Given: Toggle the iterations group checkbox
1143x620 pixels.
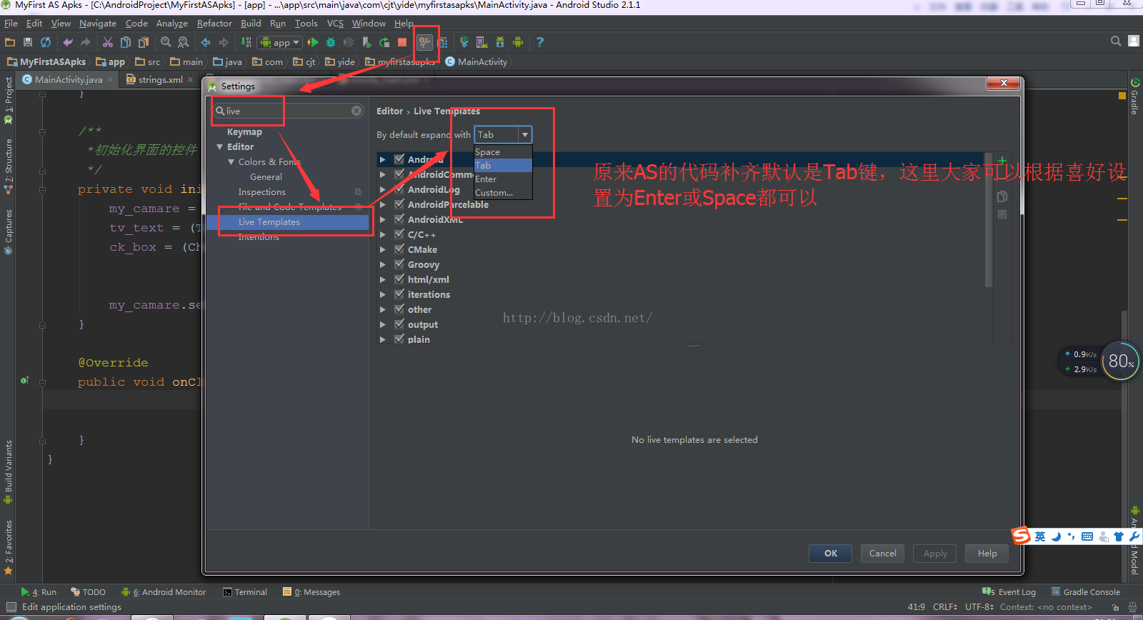Looking at the screenshot, I should 399,294.
